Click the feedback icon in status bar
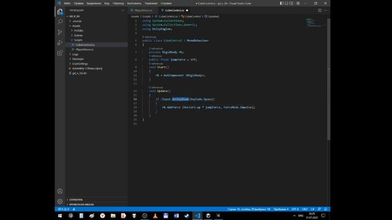This screenshot has width=392, height=220. pos(319,209)
